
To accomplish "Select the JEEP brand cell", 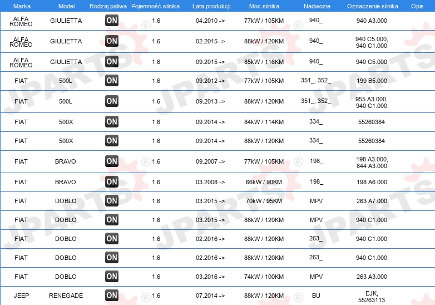I will pyautogui.click(x=21, y=296).
